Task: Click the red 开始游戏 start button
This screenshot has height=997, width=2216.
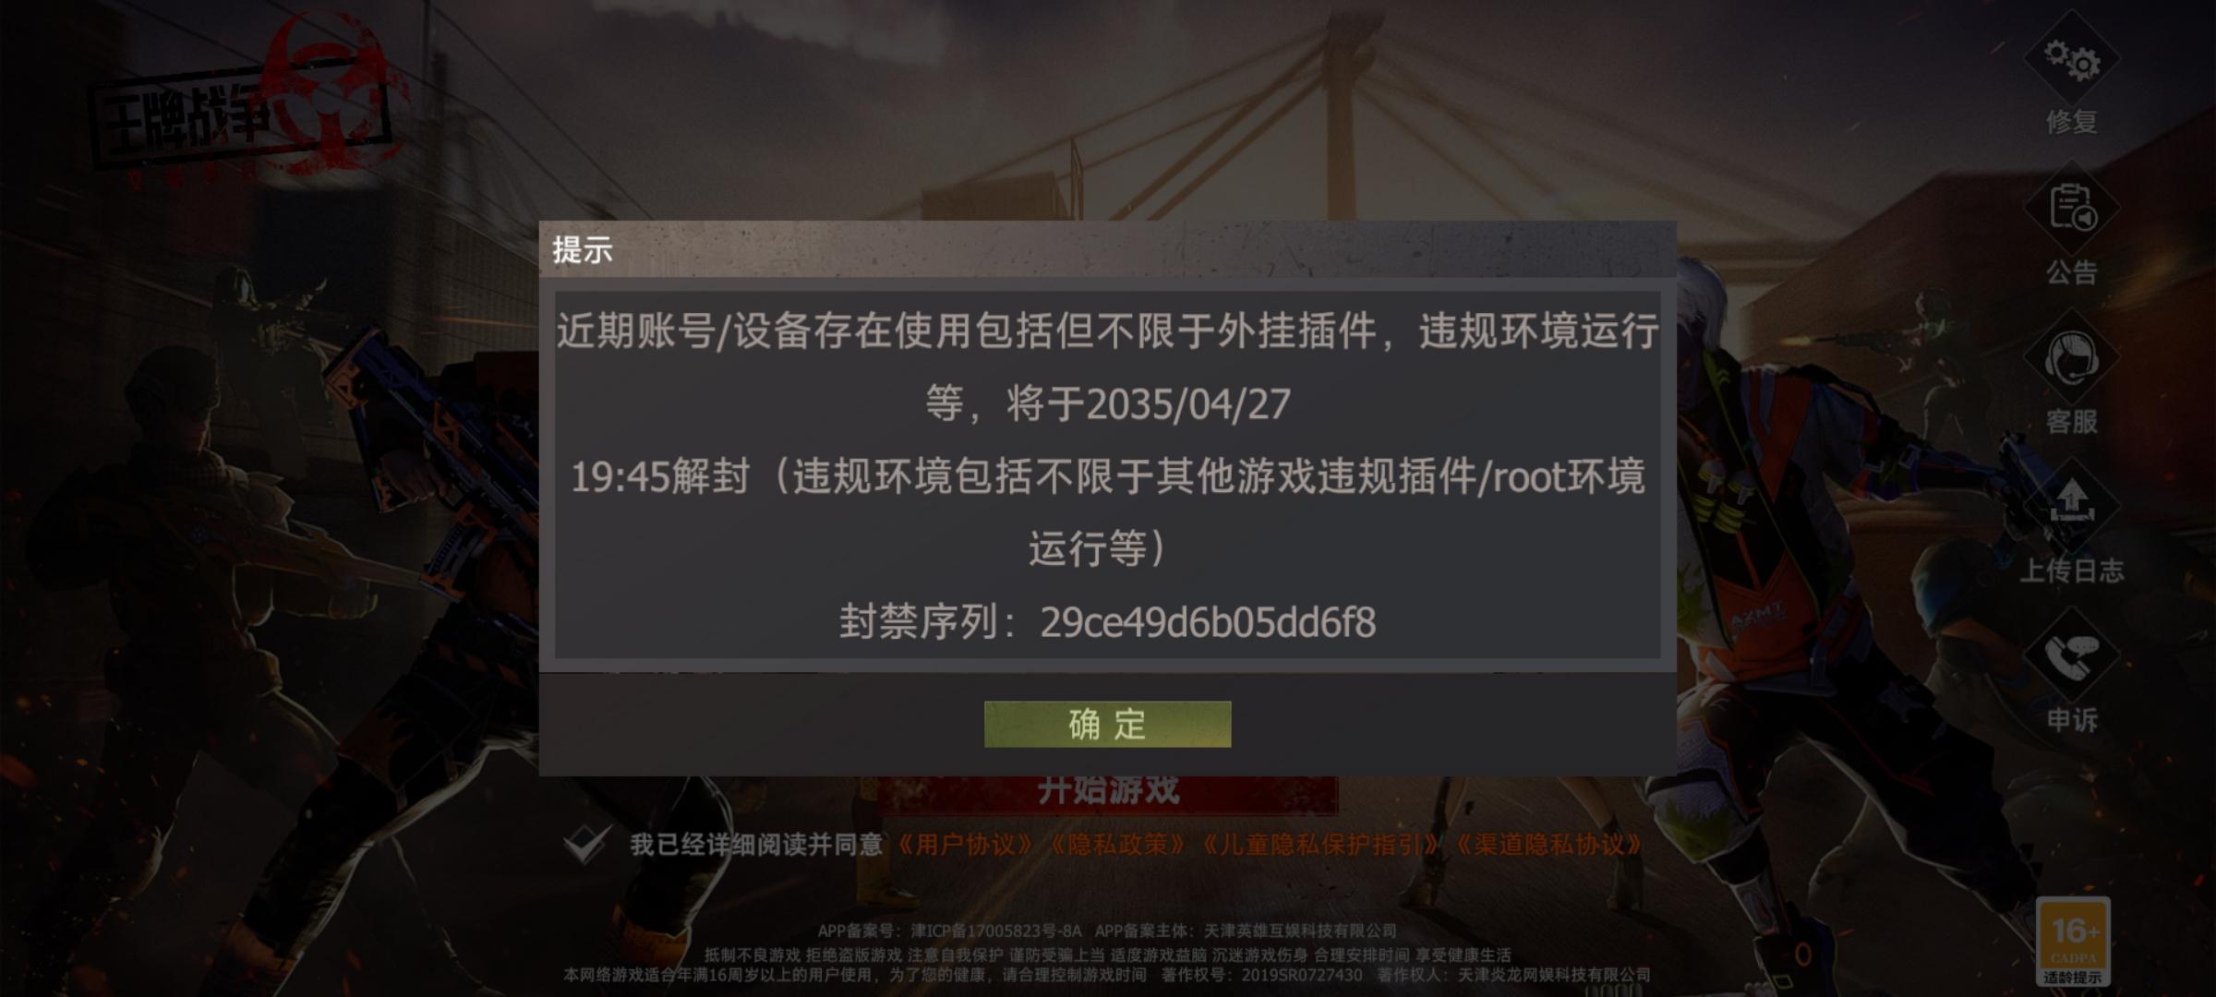Action: pos(1107,794)
